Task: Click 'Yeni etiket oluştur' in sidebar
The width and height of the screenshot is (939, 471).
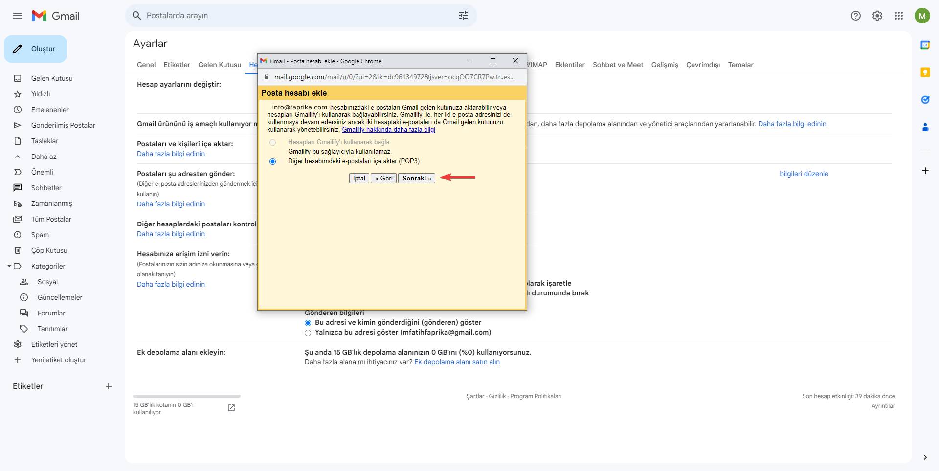Action: (59, 360)
